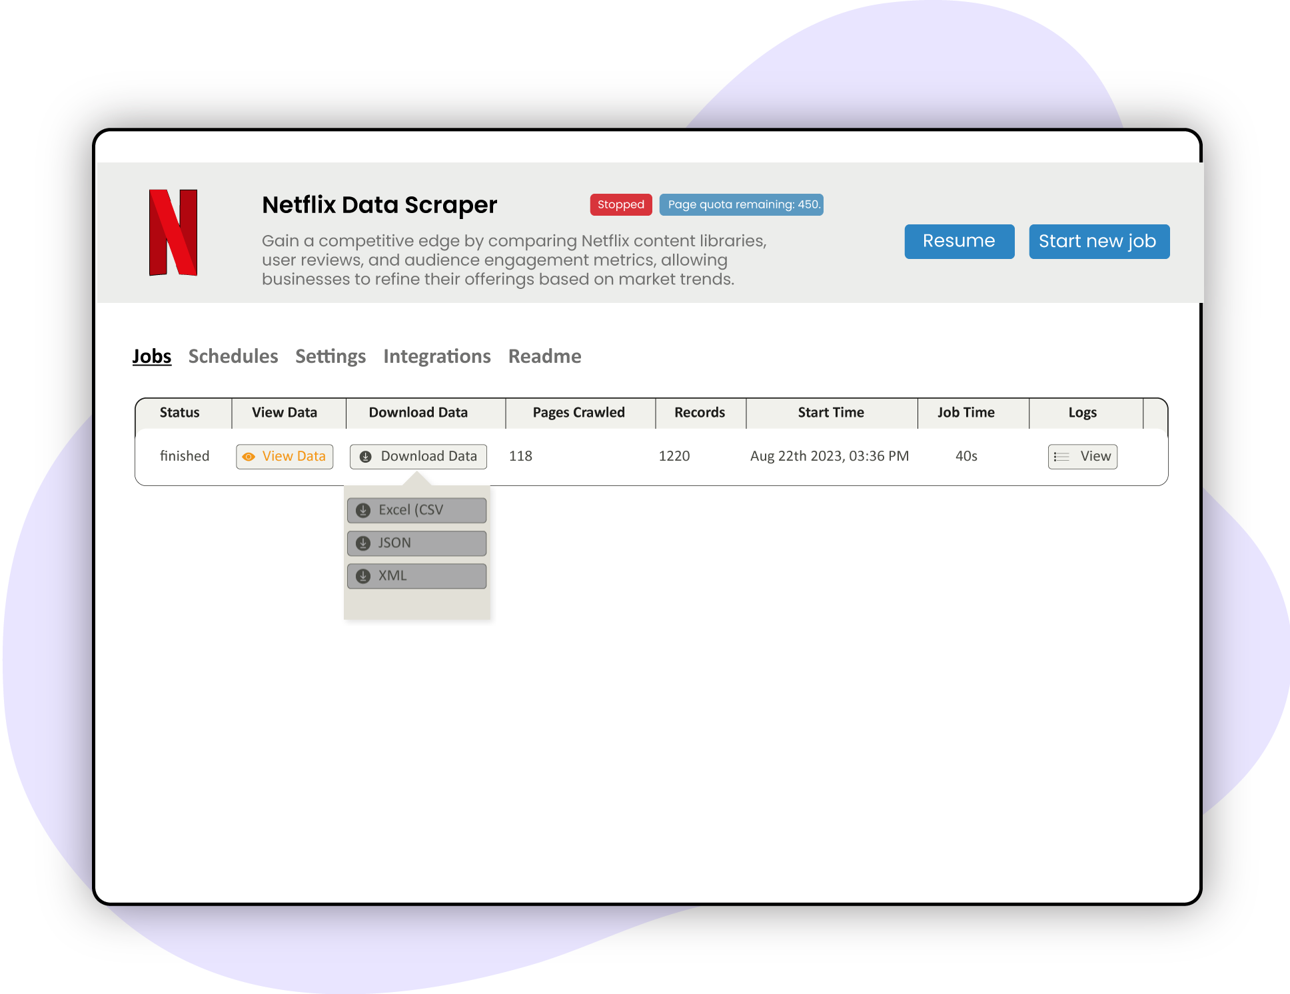
Task: Click the JSON download icon
Action: [366, 541]
